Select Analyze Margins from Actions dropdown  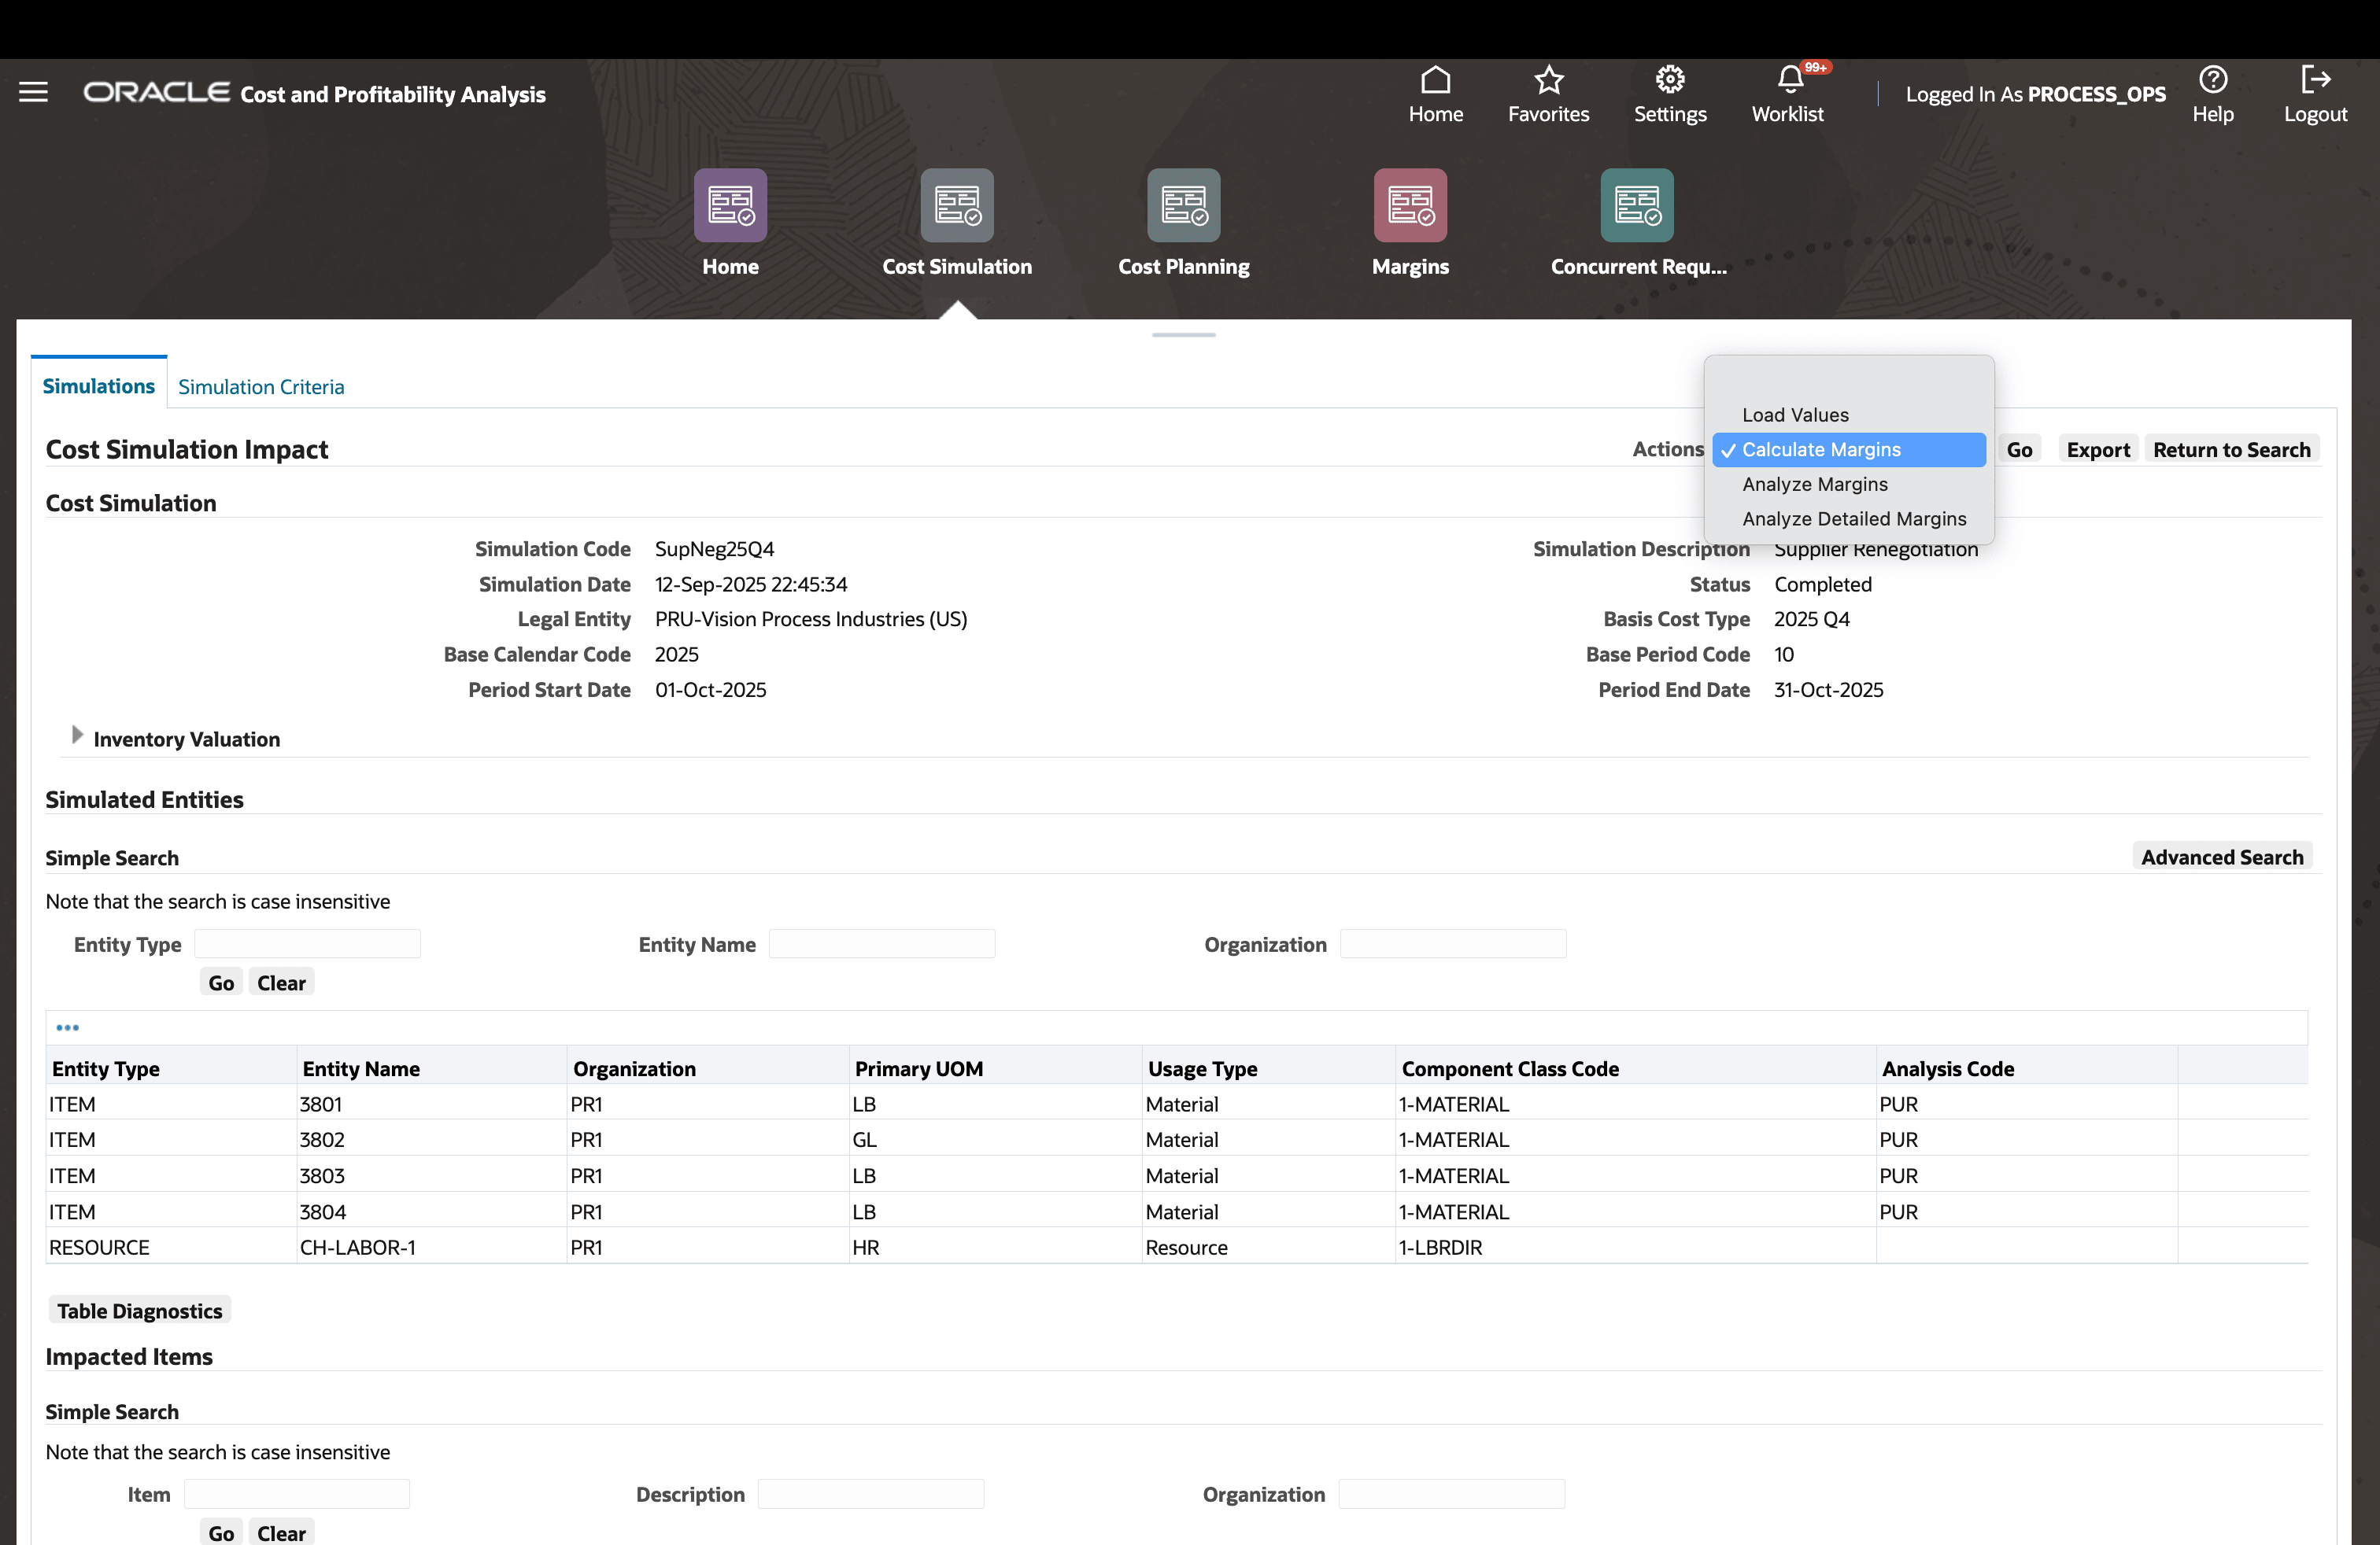(x=1814, y=484)
